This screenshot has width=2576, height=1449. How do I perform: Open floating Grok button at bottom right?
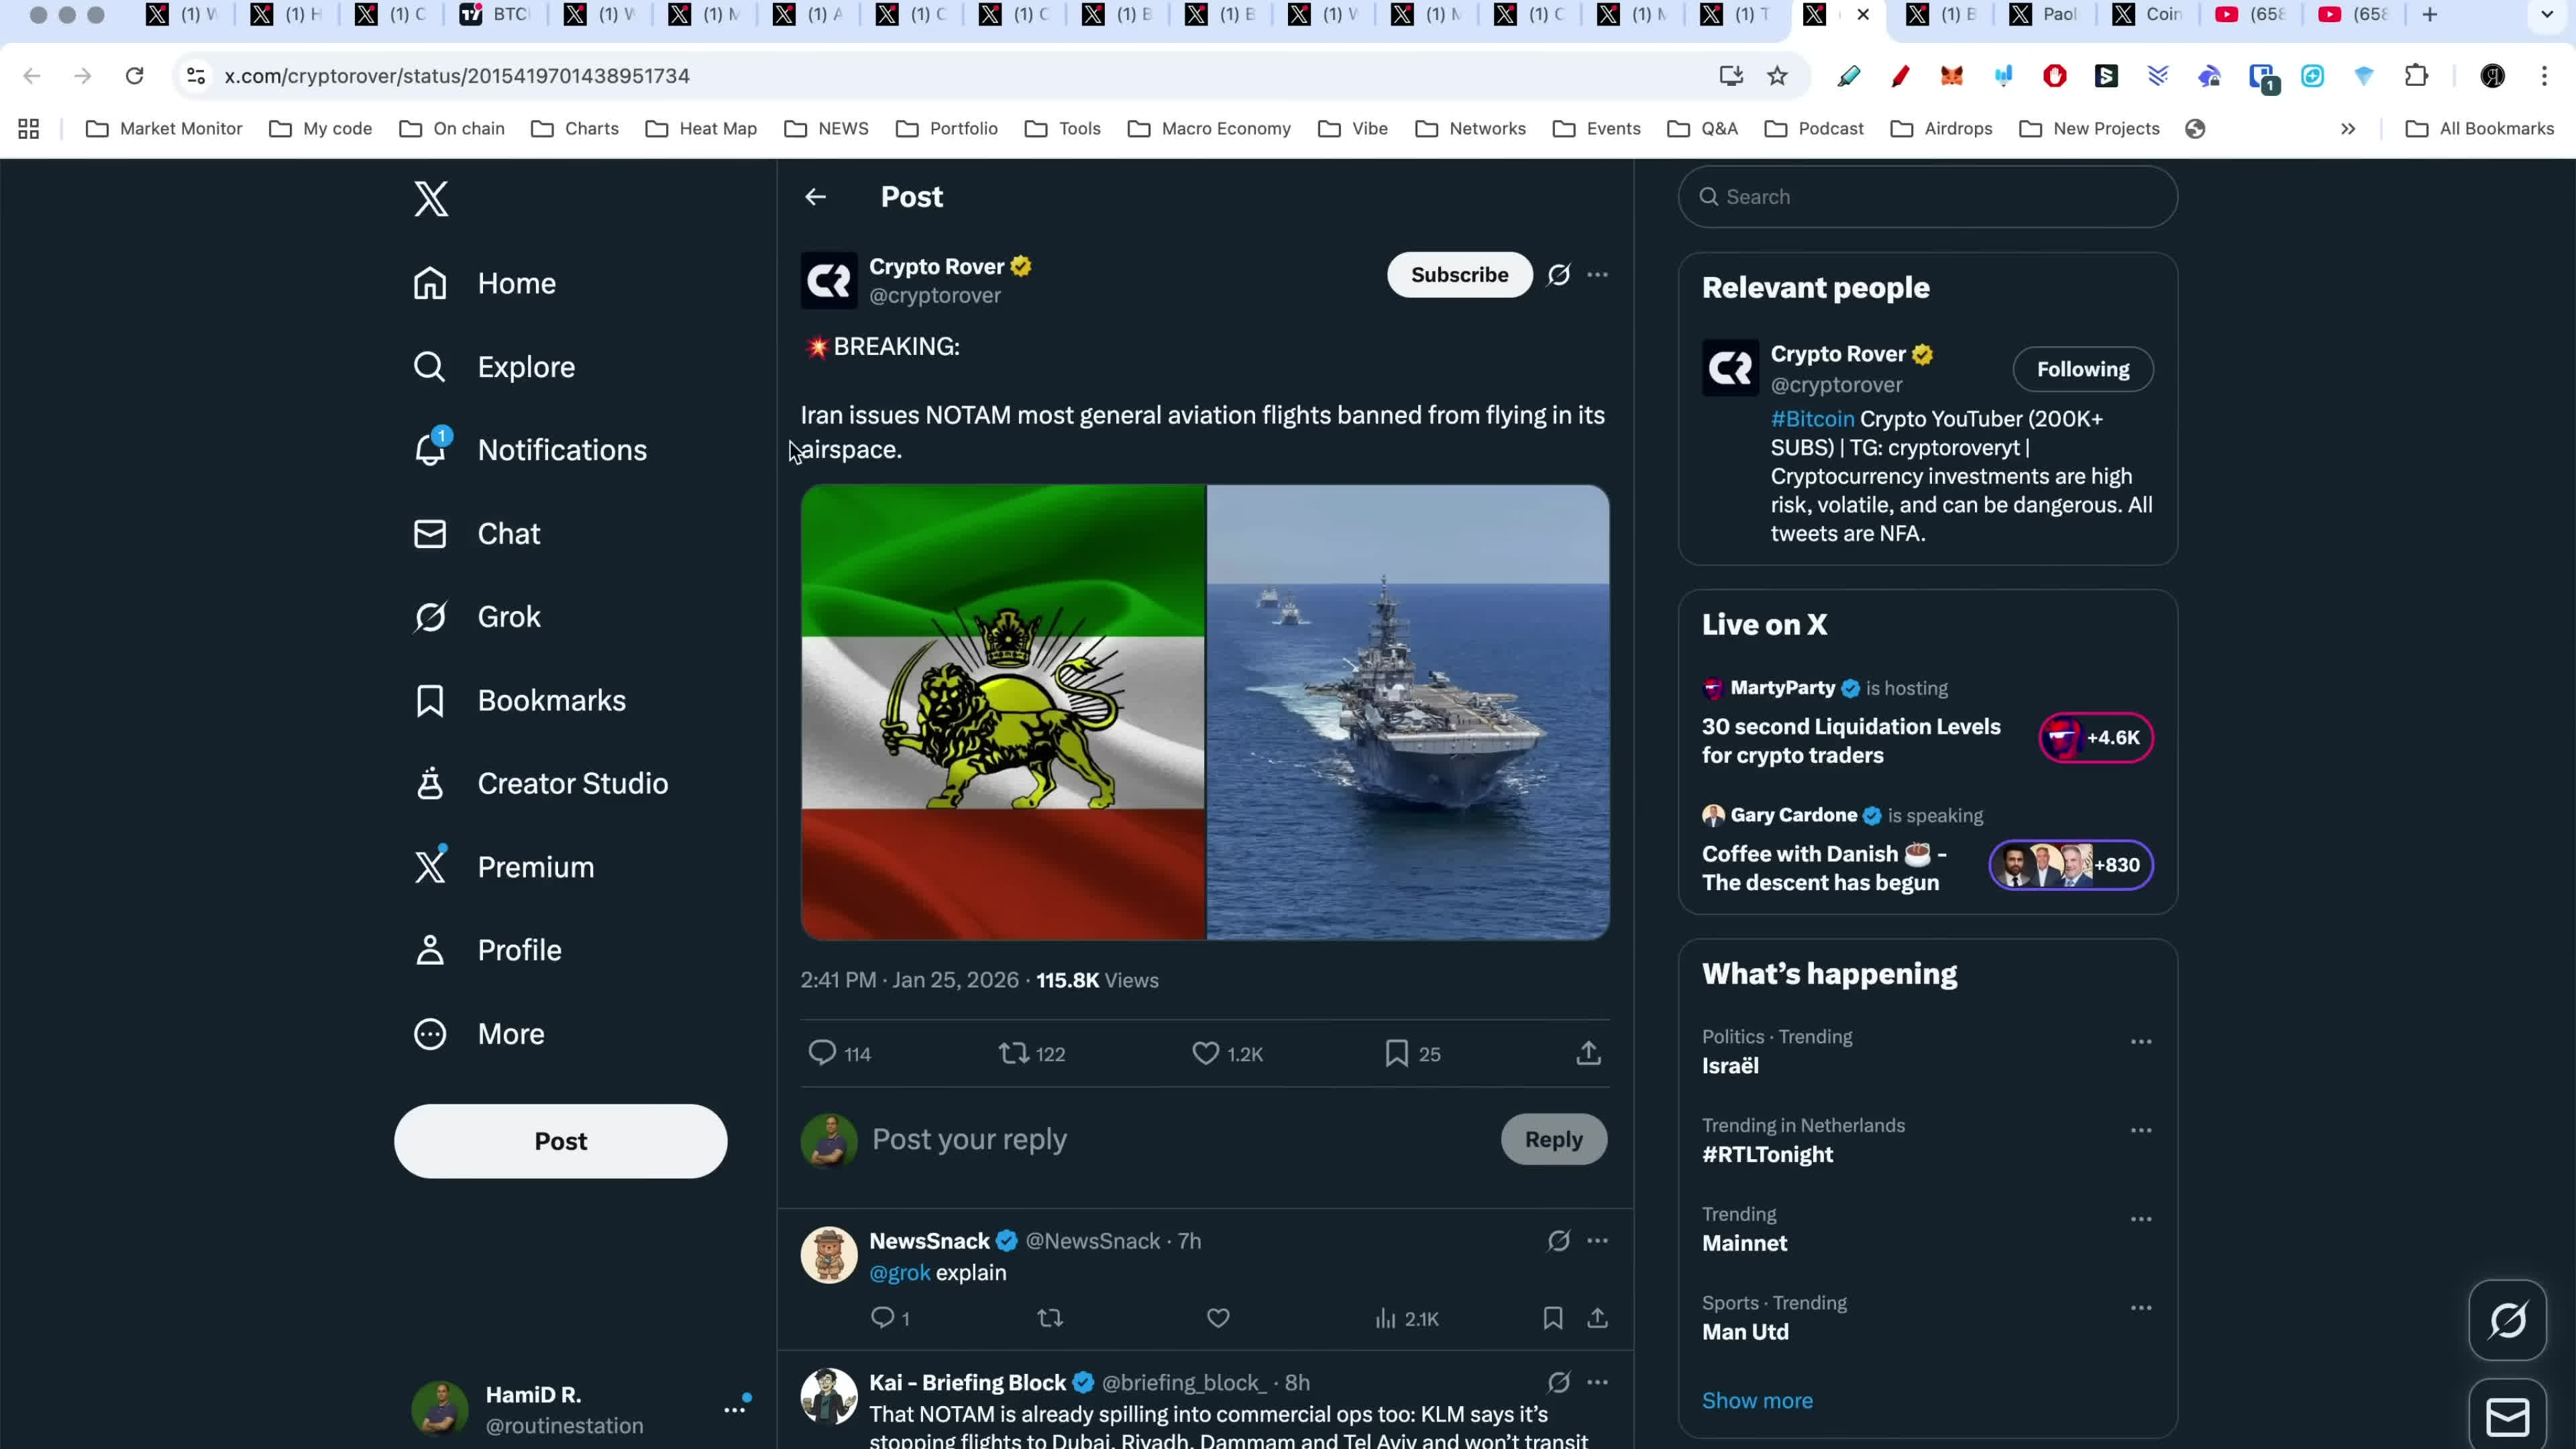2507,1320
